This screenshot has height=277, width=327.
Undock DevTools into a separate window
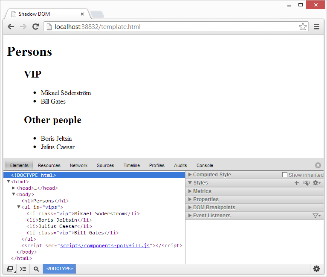(10, 269)
